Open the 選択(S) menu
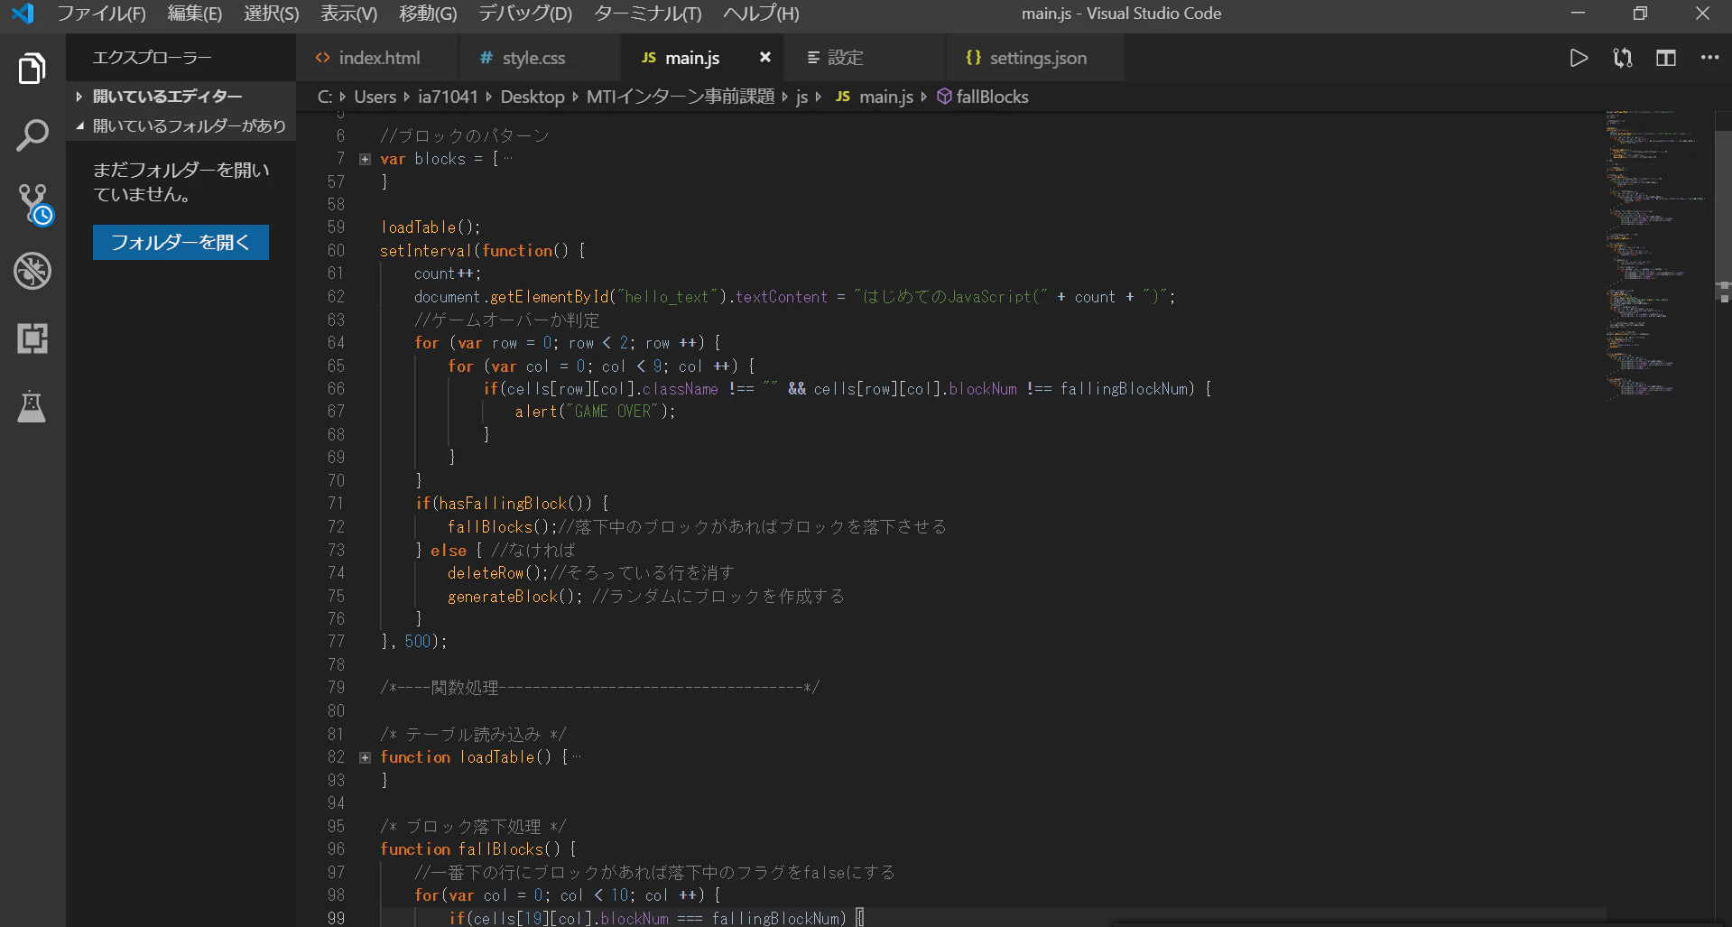This screenshot has height=927, width=1732. pyautogui.click(x=271, y=14)
